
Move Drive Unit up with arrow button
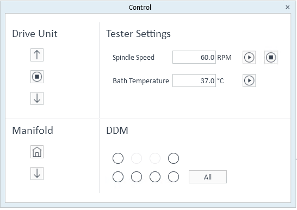(37, 55)
